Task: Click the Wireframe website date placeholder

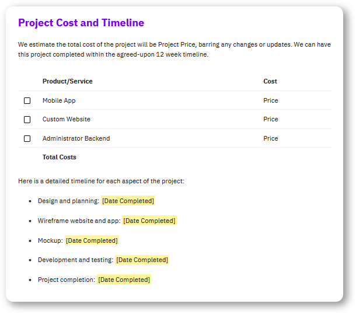Action: (149, 221)
